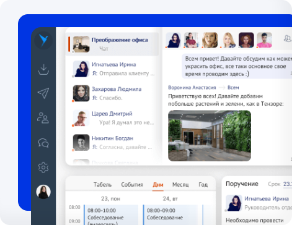Viewport: 292px width, 225px height.
Task: Open user profile avatar in sidebar
Action: tap(43, 192)
